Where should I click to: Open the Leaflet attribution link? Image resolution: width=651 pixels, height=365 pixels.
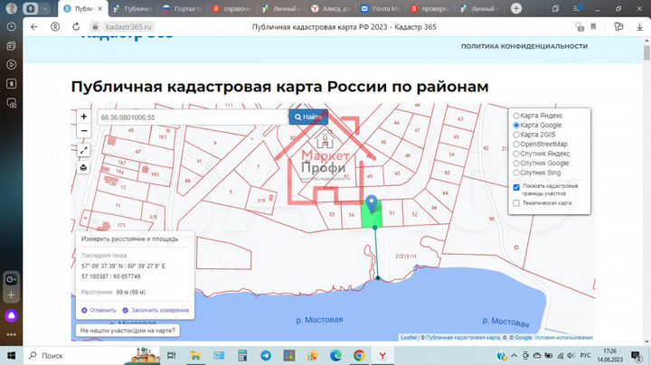pyautogui.click(x=409, y=338)
